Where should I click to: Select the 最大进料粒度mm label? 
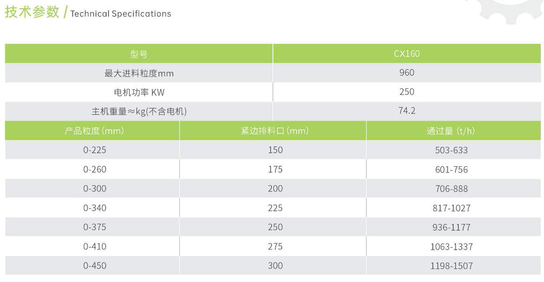139,73
